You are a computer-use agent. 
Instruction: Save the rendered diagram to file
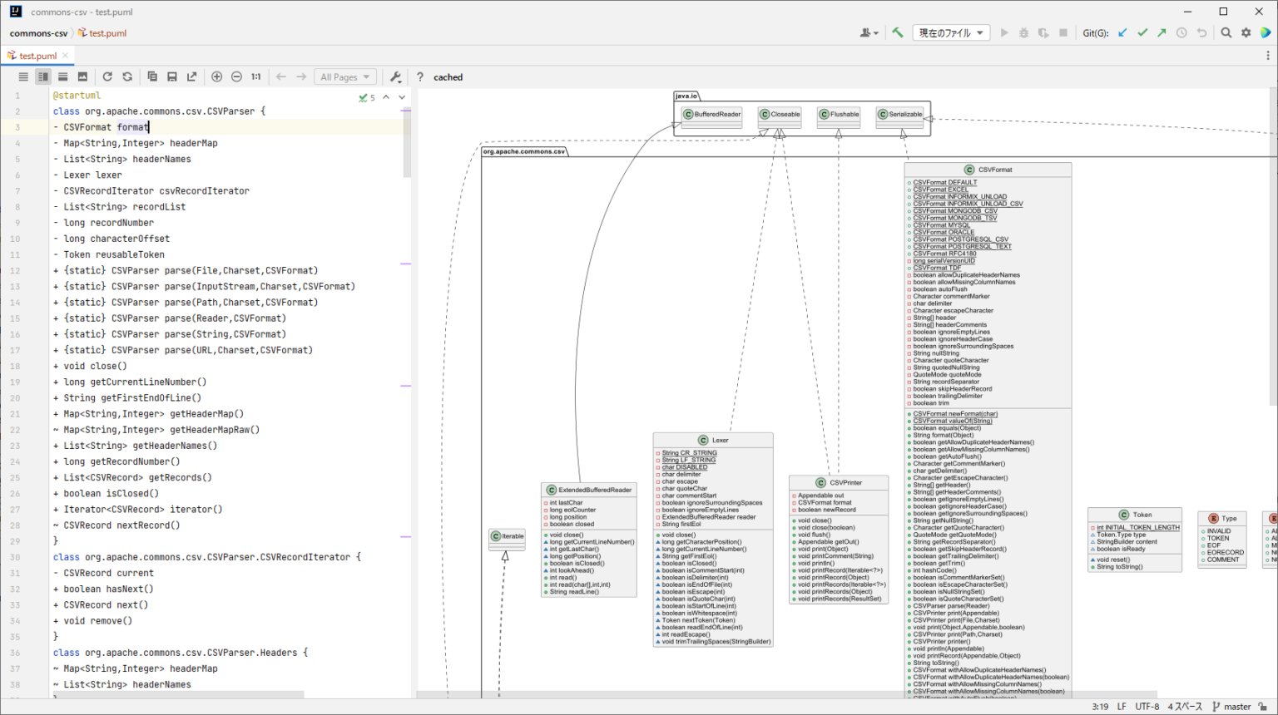(x=172, y=76)
